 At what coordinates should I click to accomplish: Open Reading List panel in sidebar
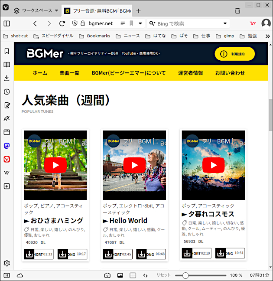point(7,65)
